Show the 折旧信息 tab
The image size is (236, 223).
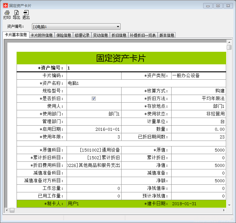point(119,35)
